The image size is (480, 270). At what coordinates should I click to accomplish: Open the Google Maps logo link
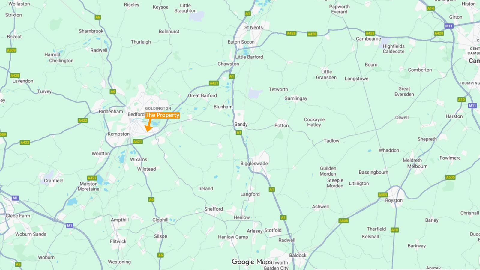tap(252, 262)
